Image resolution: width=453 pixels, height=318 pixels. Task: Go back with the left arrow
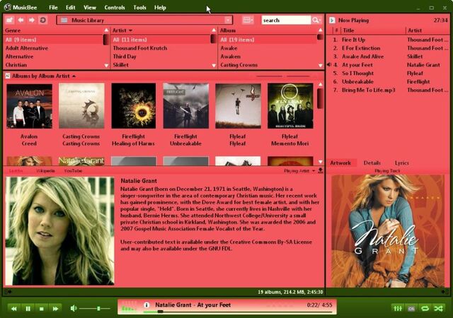click(21, 20)
